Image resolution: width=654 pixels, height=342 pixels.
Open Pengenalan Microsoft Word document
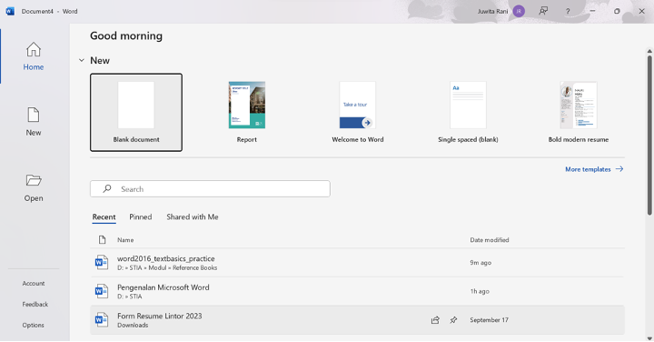point(358,291)
